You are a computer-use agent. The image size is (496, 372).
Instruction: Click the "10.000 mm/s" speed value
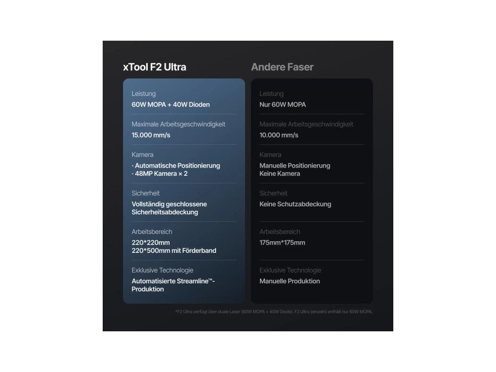coord(279,135)
